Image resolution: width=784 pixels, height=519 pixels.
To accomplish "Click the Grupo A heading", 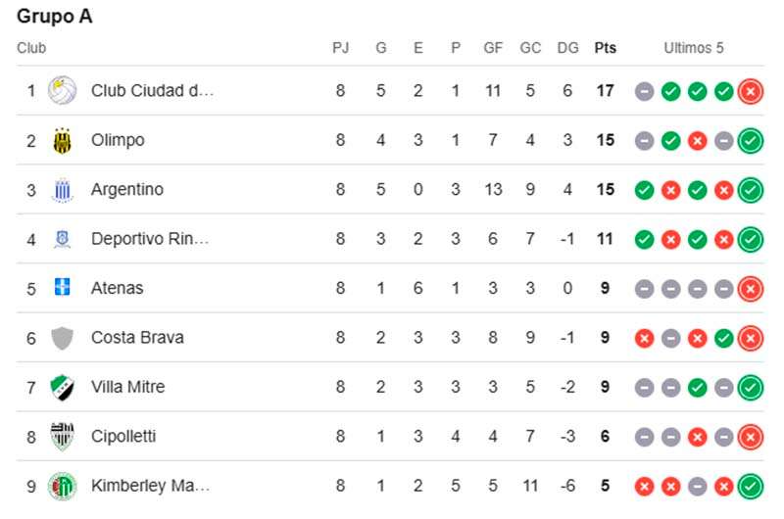I will tap(55, 16).
